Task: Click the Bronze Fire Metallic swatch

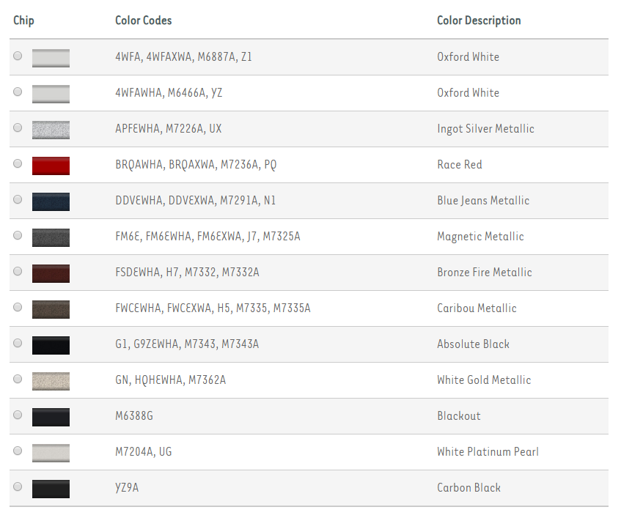Action: point(50,273)
